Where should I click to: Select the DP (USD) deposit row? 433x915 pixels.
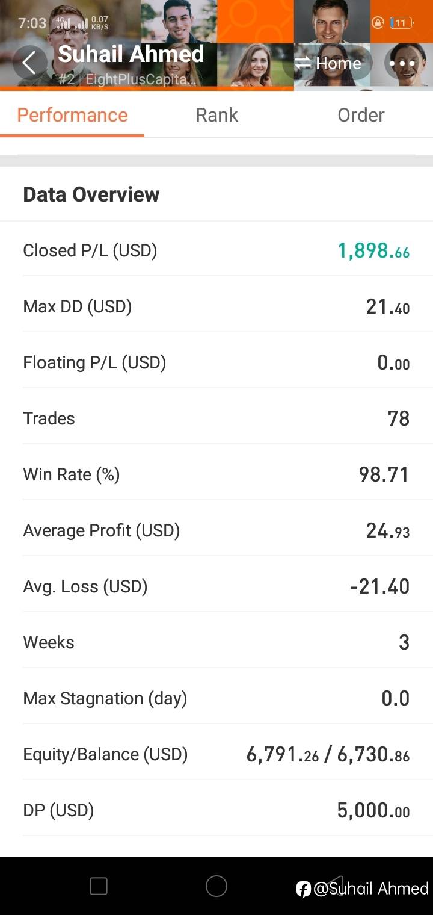tap(216, 810)
